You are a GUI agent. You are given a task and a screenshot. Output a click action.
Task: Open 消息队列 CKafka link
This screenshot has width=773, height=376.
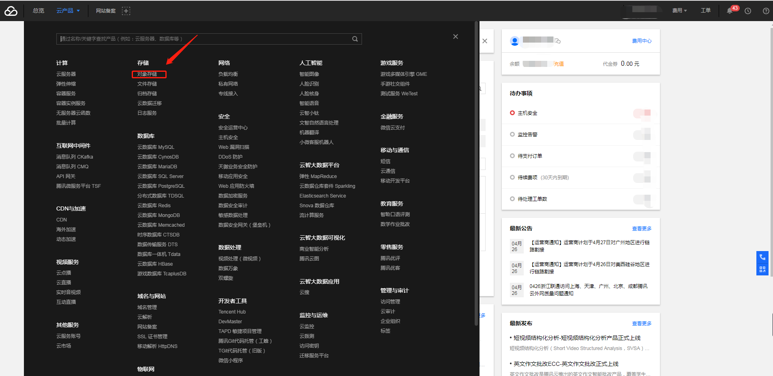tap(75, 157)
